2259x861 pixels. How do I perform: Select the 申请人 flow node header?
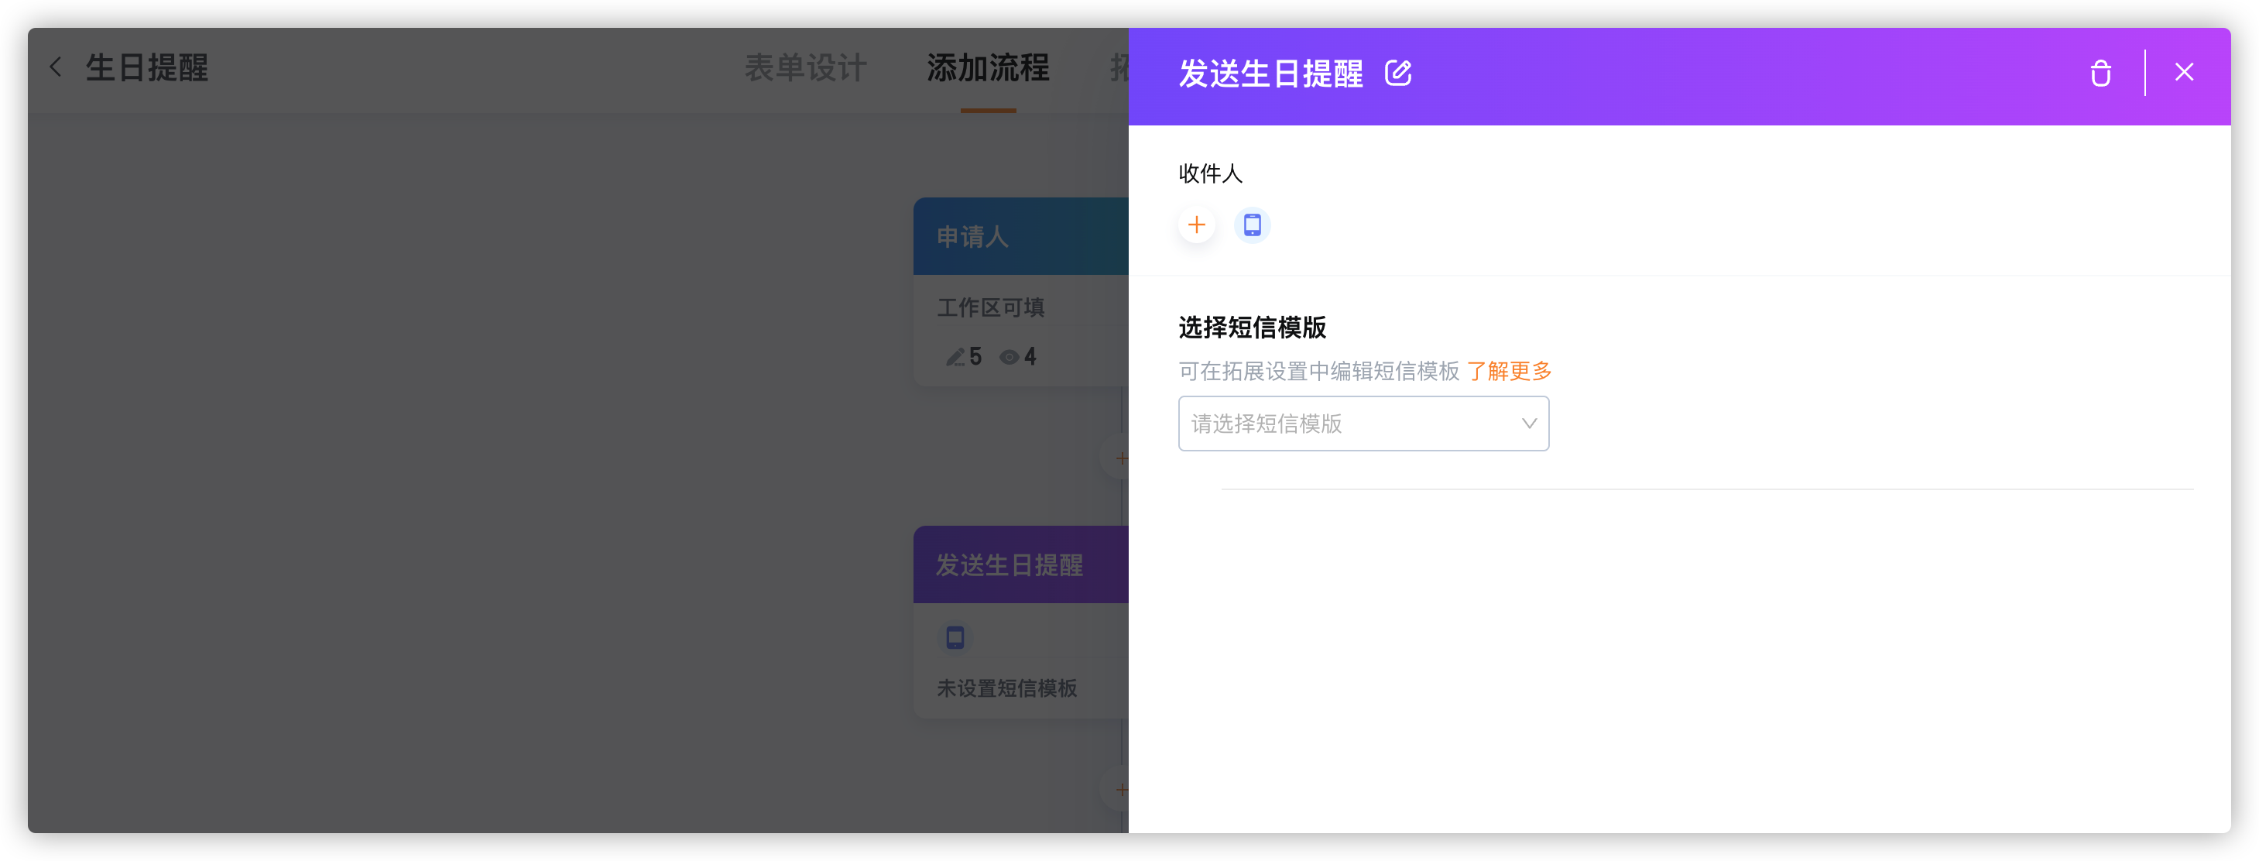coord(1021,236)
